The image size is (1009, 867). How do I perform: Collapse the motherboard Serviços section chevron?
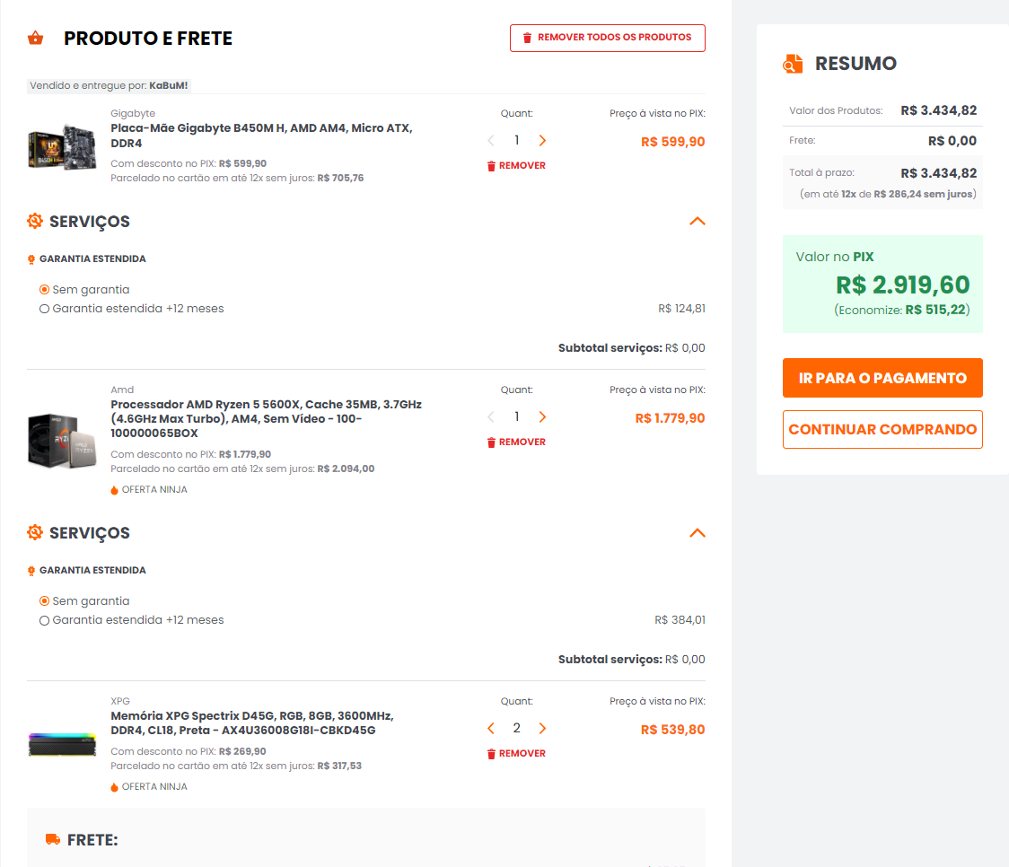coord(698,222)
